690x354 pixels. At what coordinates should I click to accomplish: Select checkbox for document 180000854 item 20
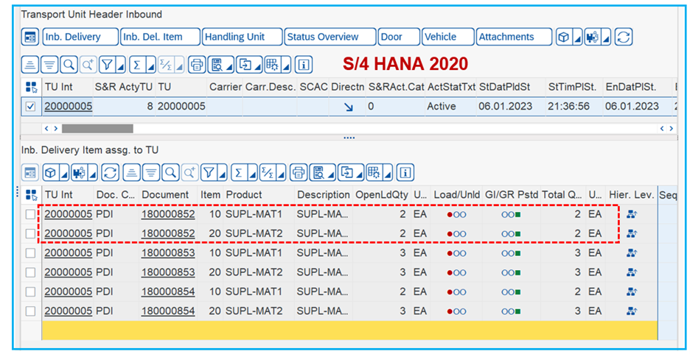30,311
